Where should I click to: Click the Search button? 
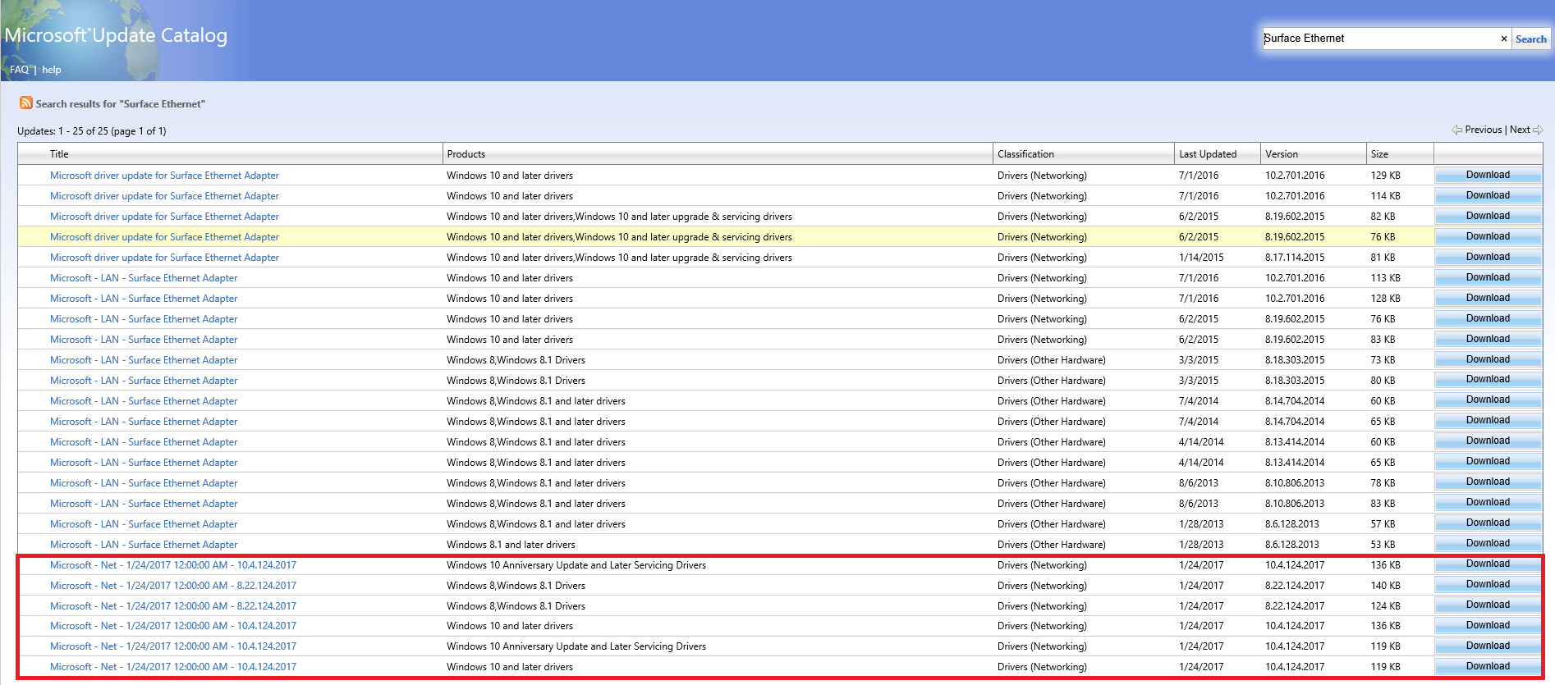coord(1530,39)
